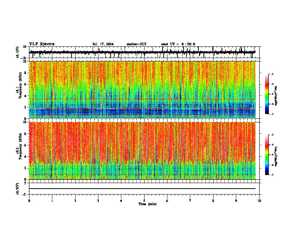The image size is (292, 225).
Task: Click time axis tick label "7"
Action: [x=190, y=201]
